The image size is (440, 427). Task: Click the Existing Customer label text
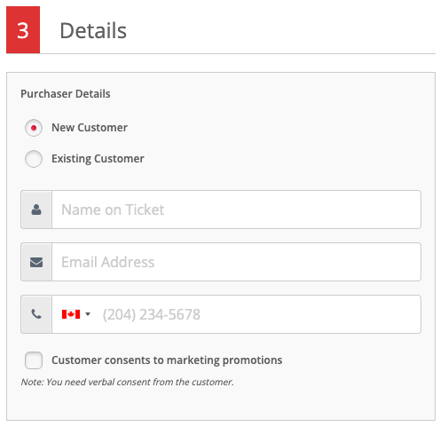[x=98, y=159]
